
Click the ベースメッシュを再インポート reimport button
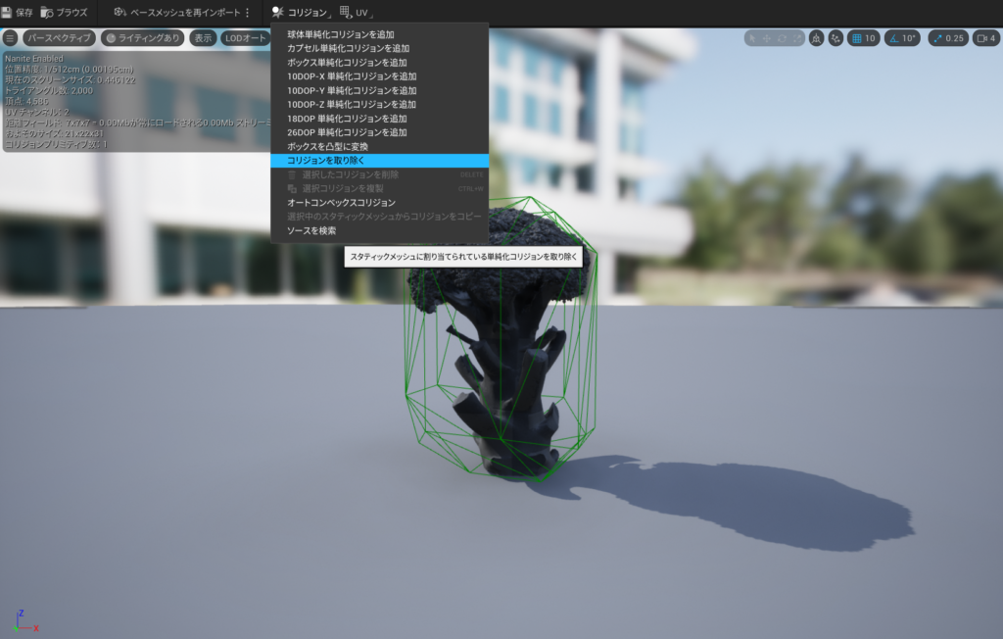click(177, 12)
